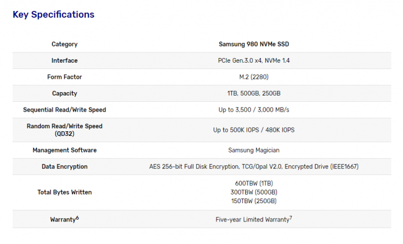Click the Key Specifications heading

(x=54, y=14)
